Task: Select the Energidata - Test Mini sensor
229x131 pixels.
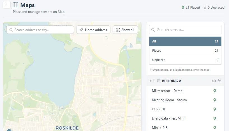Action: click(x=168, y=118)
